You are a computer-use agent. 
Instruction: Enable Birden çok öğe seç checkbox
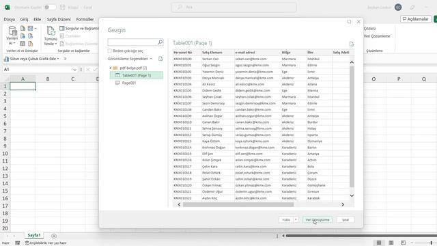pos(109,51)
